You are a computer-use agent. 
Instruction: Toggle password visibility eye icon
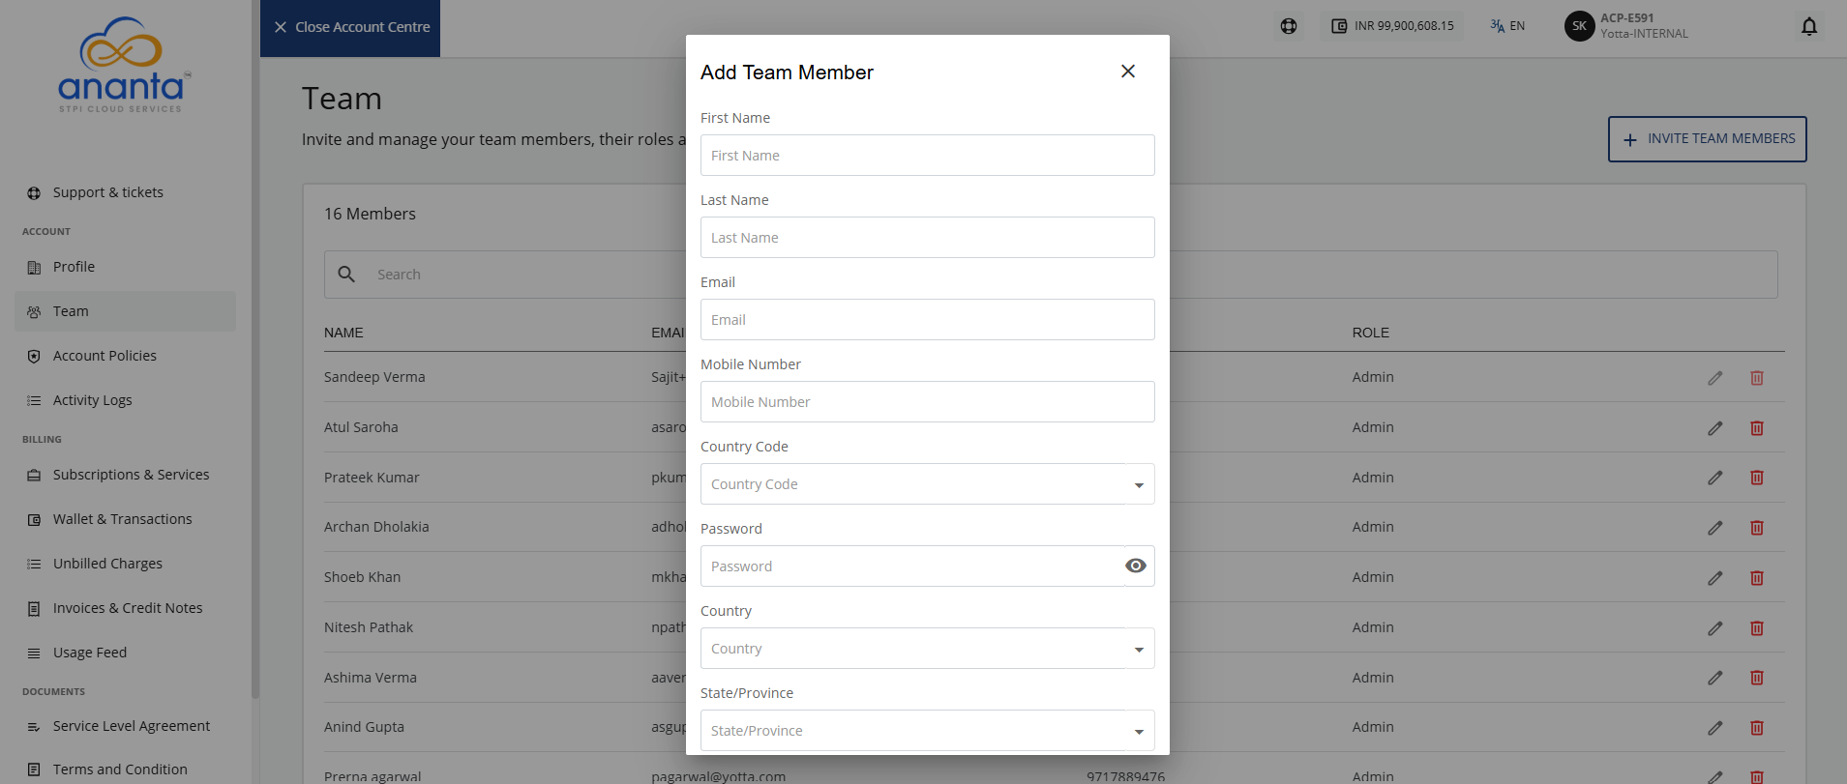click(x=1136, y=566)
